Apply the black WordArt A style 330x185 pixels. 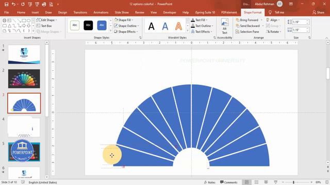point(151,26)
